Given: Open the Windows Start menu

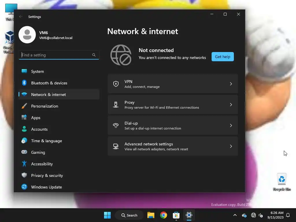Looking at the screenshot, I should coord(108,215).
